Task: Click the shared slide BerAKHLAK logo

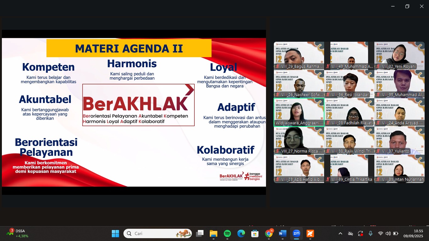Action: coord(138,105)
